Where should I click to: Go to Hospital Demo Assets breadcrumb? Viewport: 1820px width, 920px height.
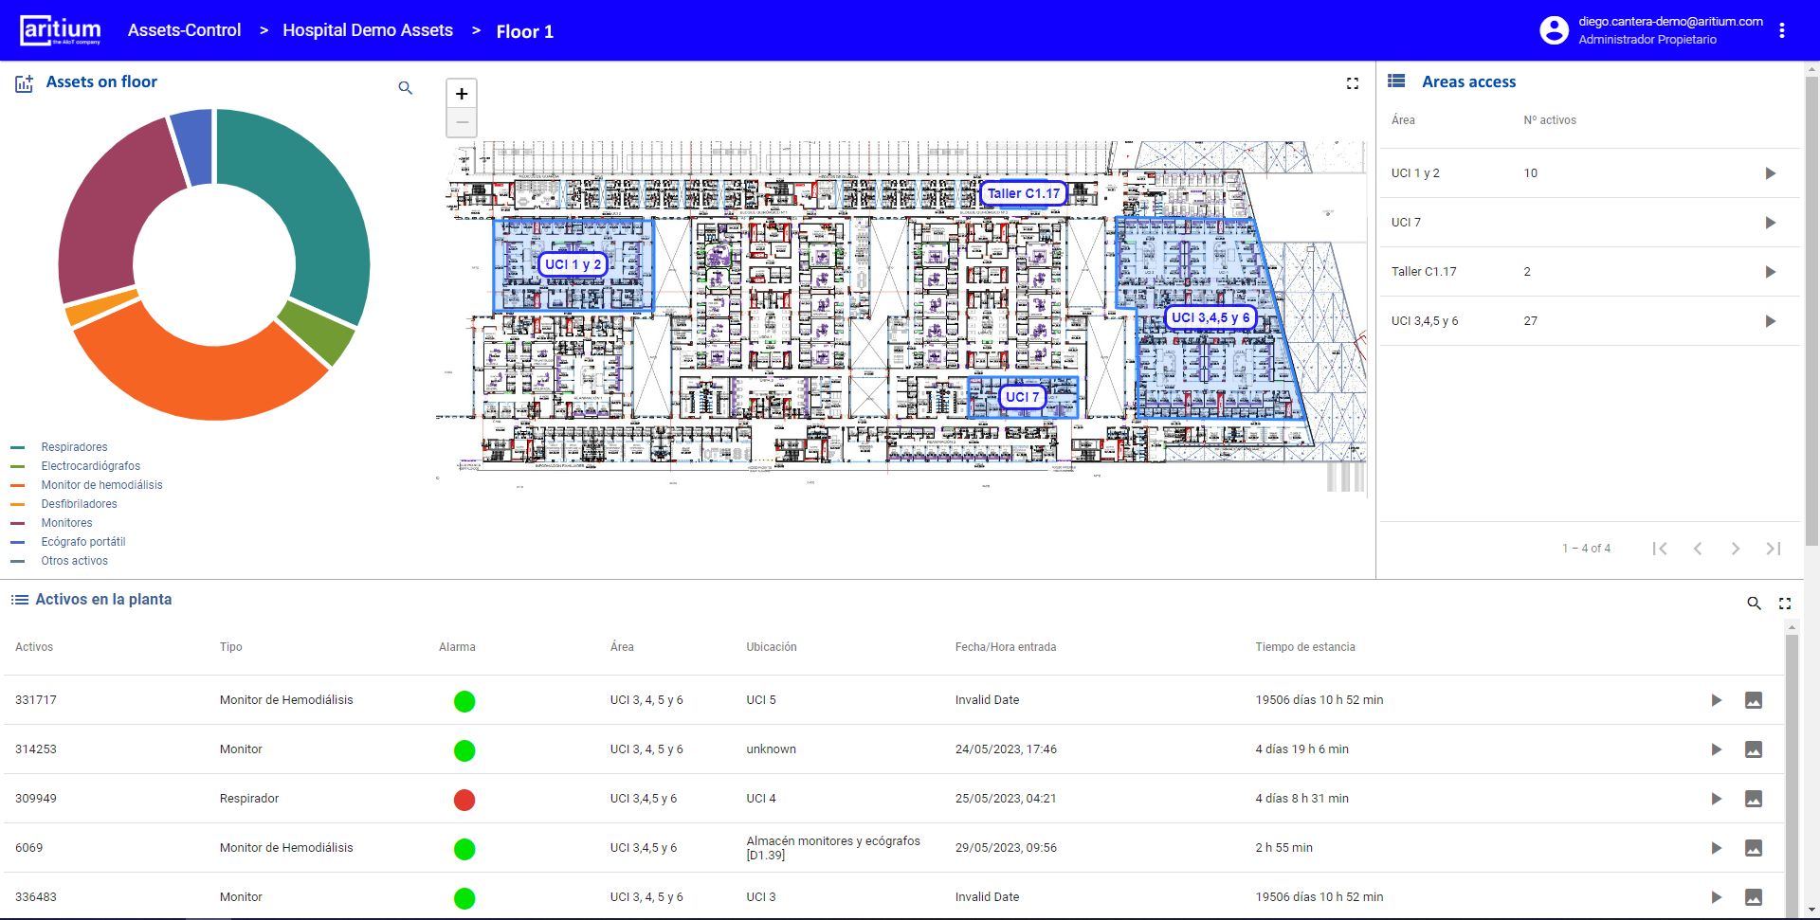pyautogui.click(x=368, y=30)
